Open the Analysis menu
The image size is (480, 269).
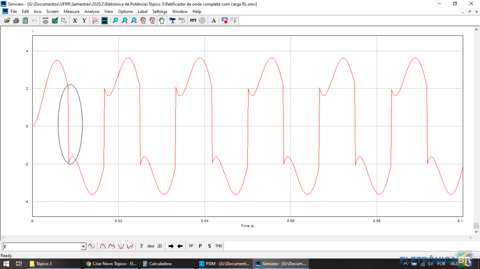pos(92,11)
